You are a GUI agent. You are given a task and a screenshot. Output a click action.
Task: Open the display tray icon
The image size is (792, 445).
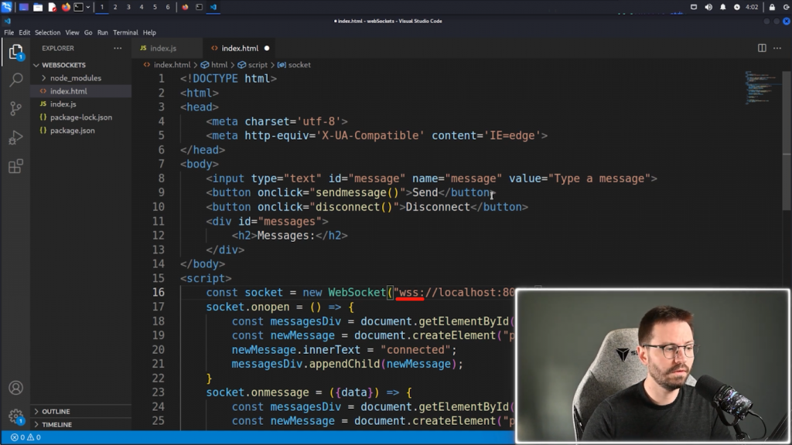tap(694, 7)
